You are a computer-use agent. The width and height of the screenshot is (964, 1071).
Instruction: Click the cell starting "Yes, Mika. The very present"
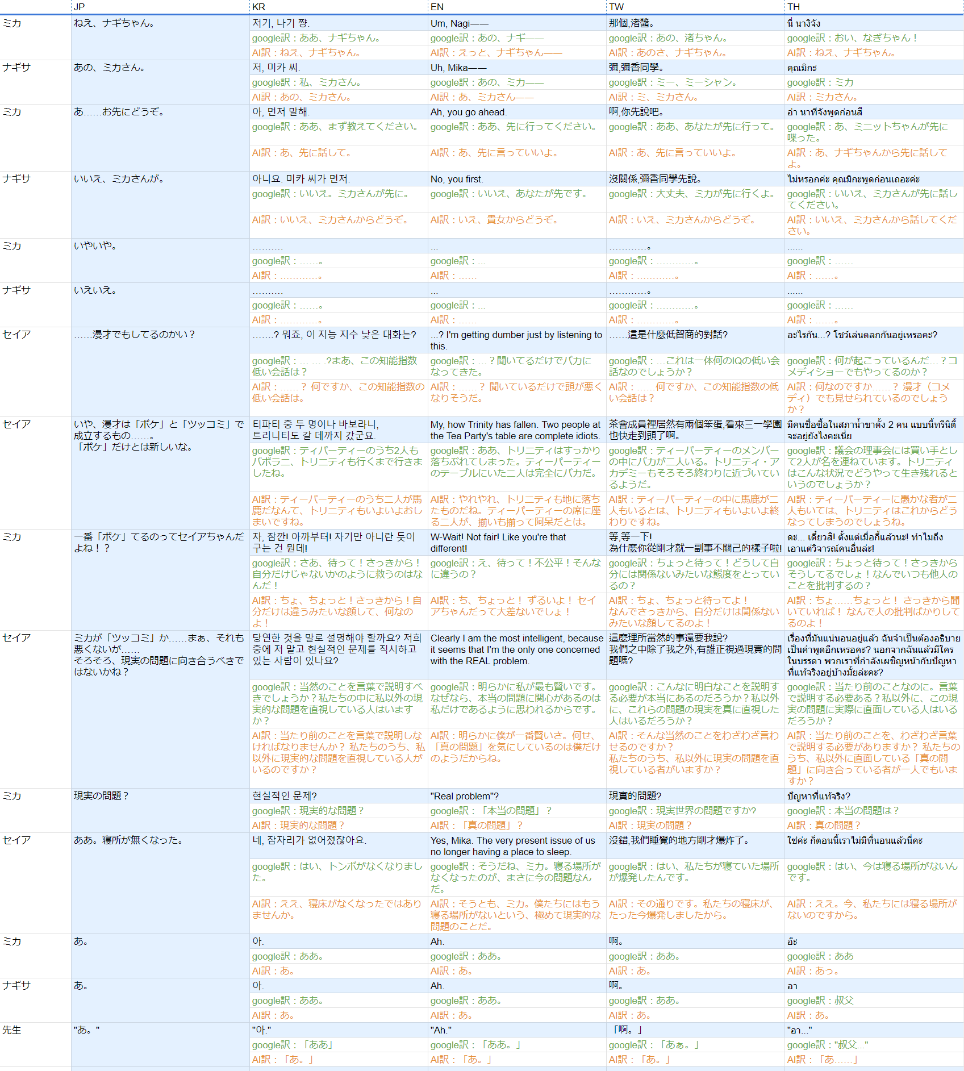coord(517,846)
